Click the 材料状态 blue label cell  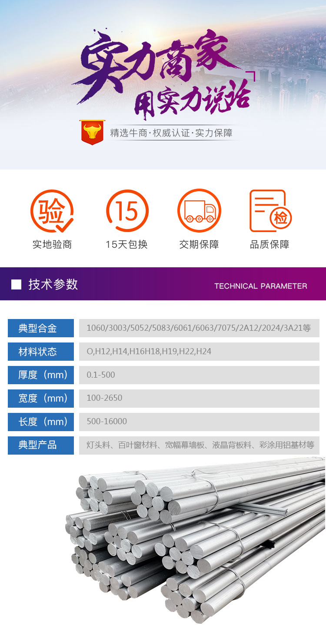tap(41, 352)
